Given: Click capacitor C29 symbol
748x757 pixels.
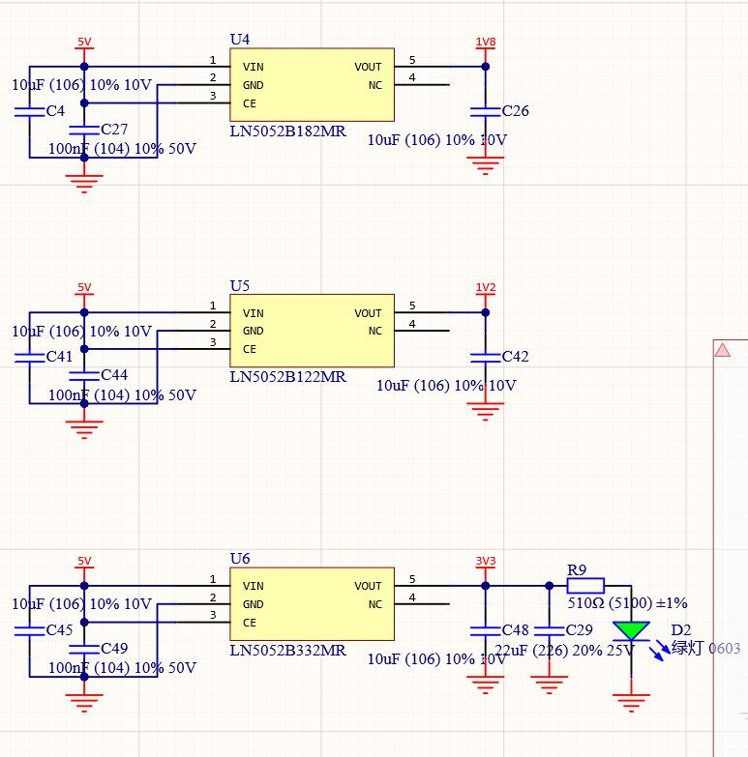Looking at the screenshot, I should [x=549, y=631].
